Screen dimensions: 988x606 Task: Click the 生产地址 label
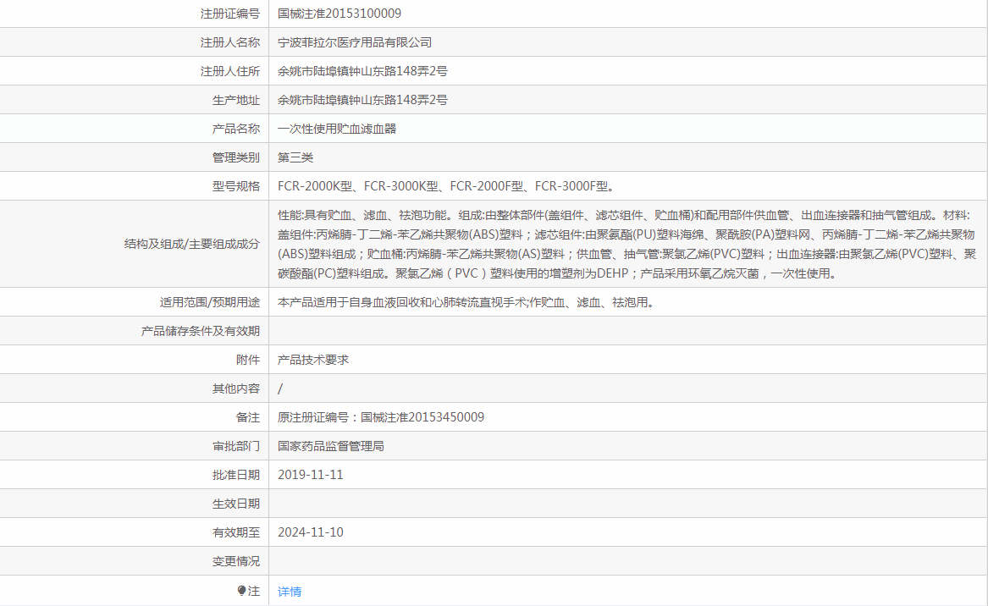(x=235, y=100)
